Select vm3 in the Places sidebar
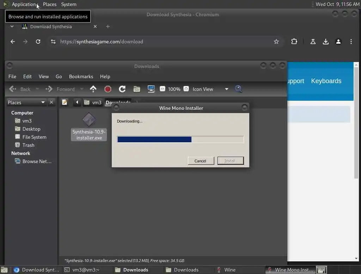Image resolution: width=361 pixels, height=274 pixels. tap(27, 121)
